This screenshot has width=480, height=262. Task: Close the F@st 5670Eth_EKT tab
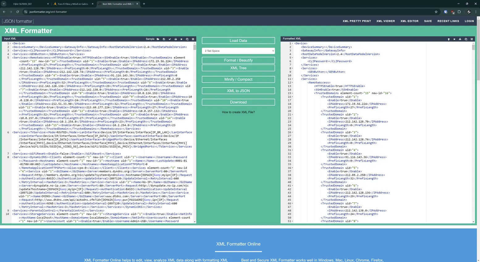(x=48, y=4)
